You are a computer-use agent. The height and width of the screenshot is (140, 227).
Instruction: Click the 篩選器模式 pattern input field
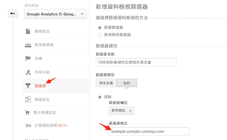pyautogui.click(x=149, y=131)
